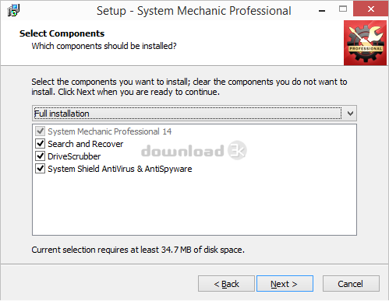Screen dimensions: 389x301
Task: Click the download3k watermark logo
Action: [x=194, y=150]
